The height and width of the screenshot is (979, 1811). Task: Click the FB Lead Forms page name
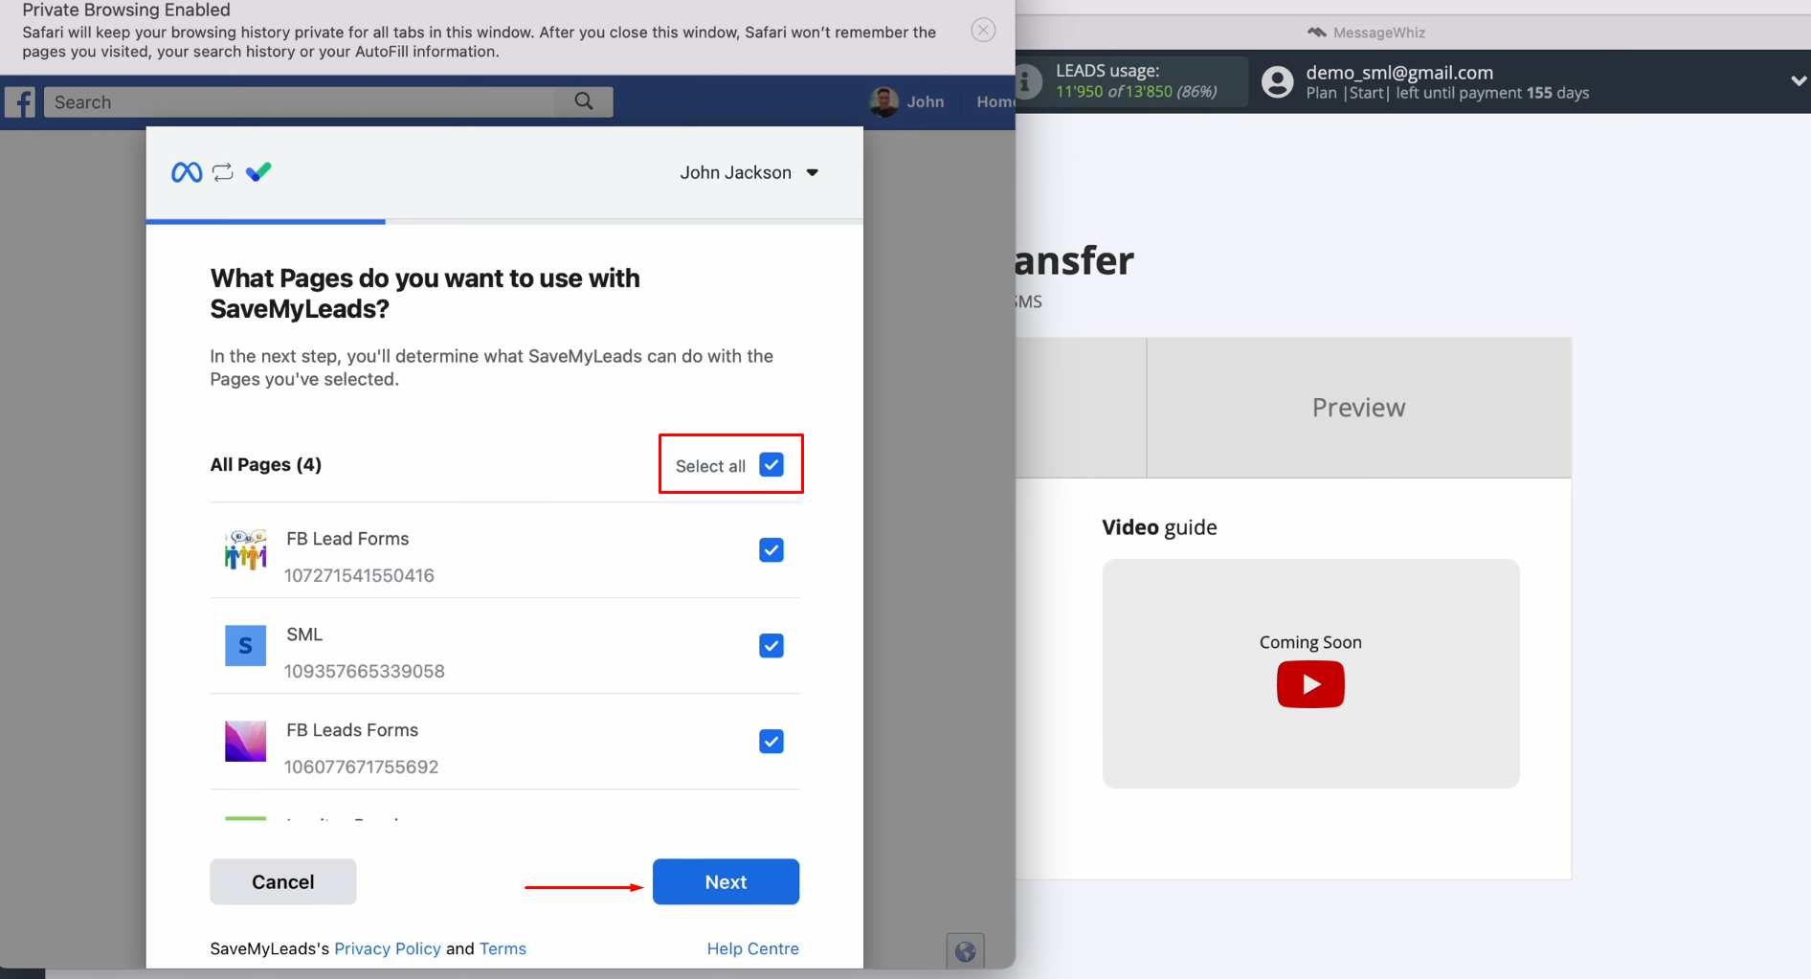347,539
